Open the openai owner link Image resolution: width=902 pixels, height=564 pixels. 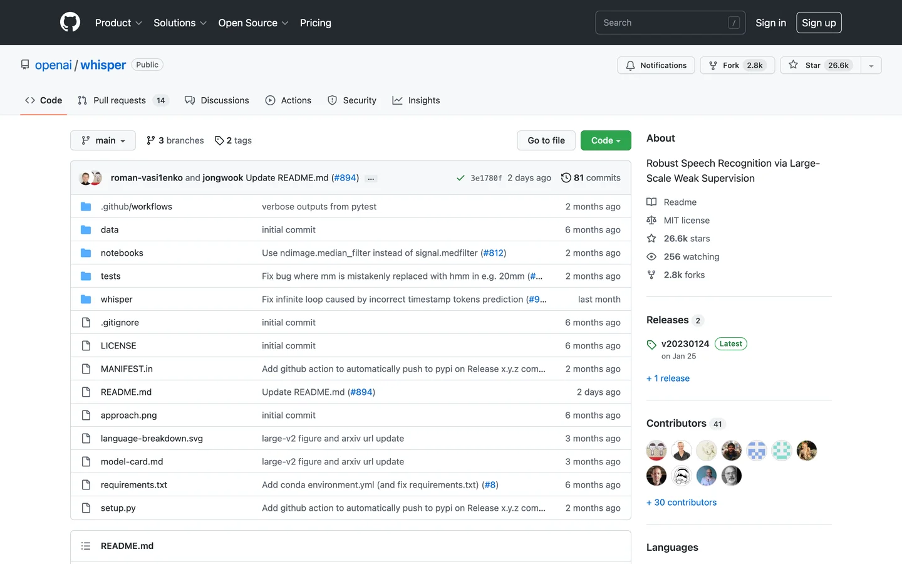[x=53, y=65]
